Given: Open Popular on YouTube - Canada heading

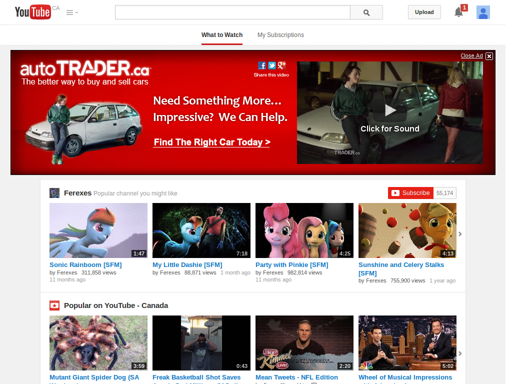Looking at the screenshot, I should pos(116,305).
